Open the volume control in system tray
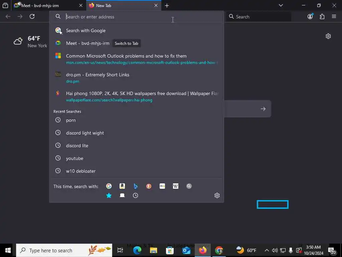The width and height of the screenshot is (342, 257). pyautogui.click(x=275, y=250)
